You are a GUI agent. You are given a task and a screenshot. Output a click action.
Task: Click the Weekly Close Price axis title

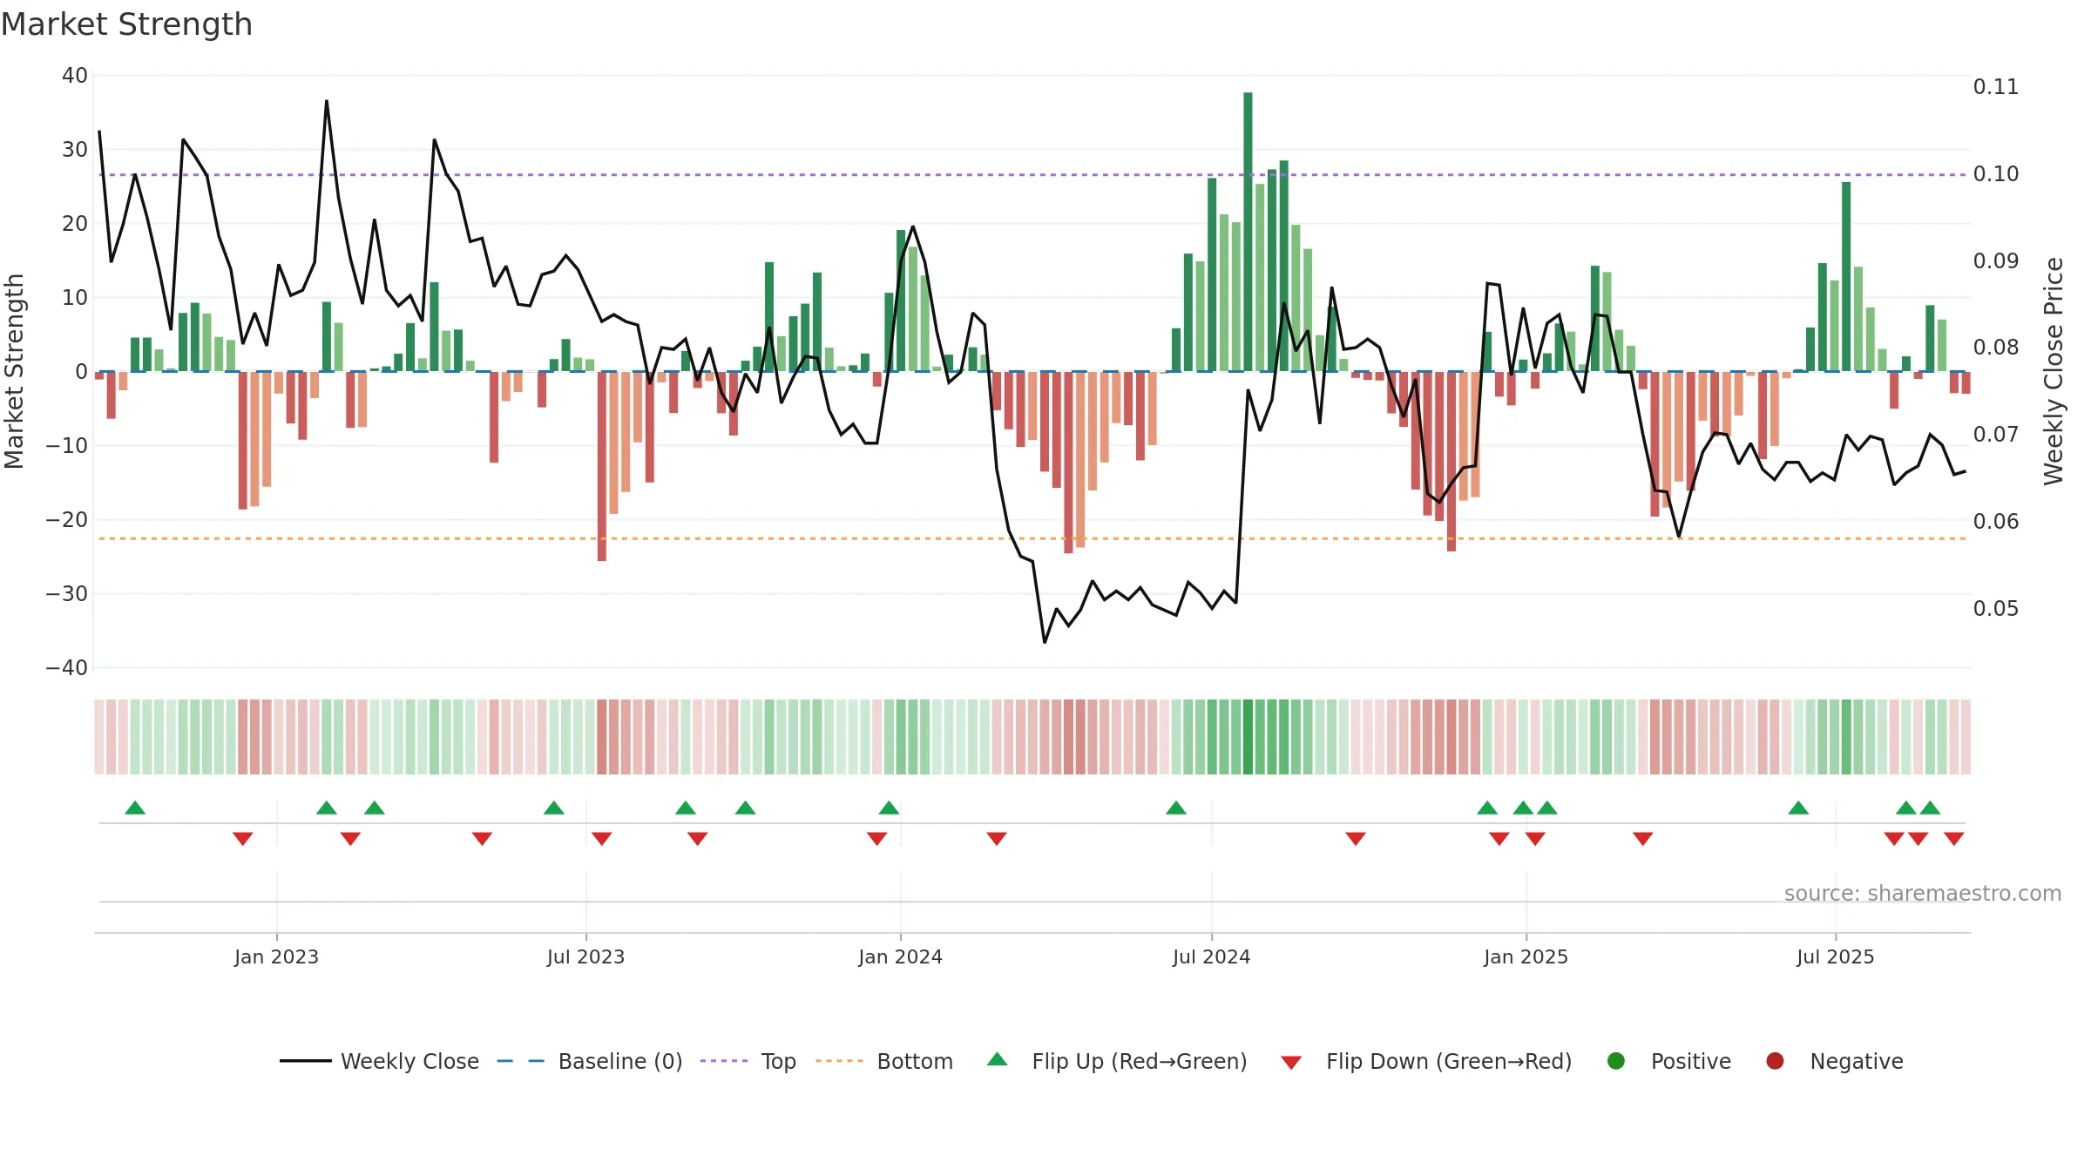click(2054, 371)
